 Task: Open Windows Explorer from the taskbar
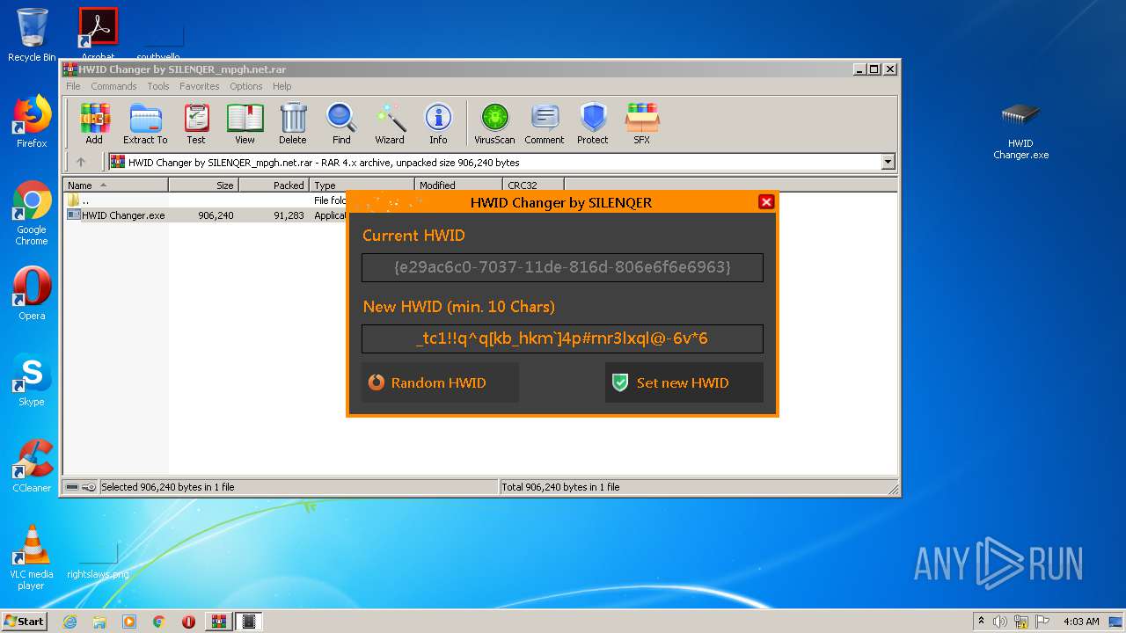point(99,622)
